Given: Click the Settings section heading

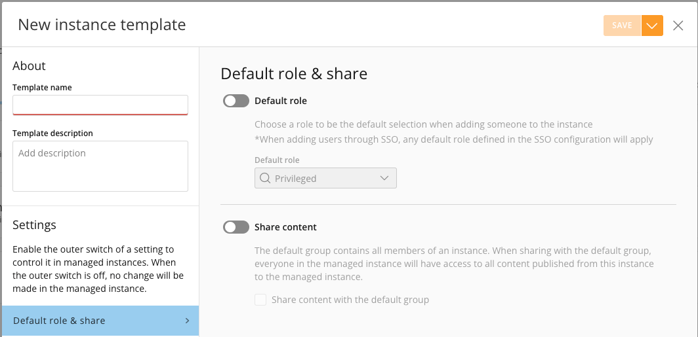Looking at the screenshot, I should click(x=34, y=224).
